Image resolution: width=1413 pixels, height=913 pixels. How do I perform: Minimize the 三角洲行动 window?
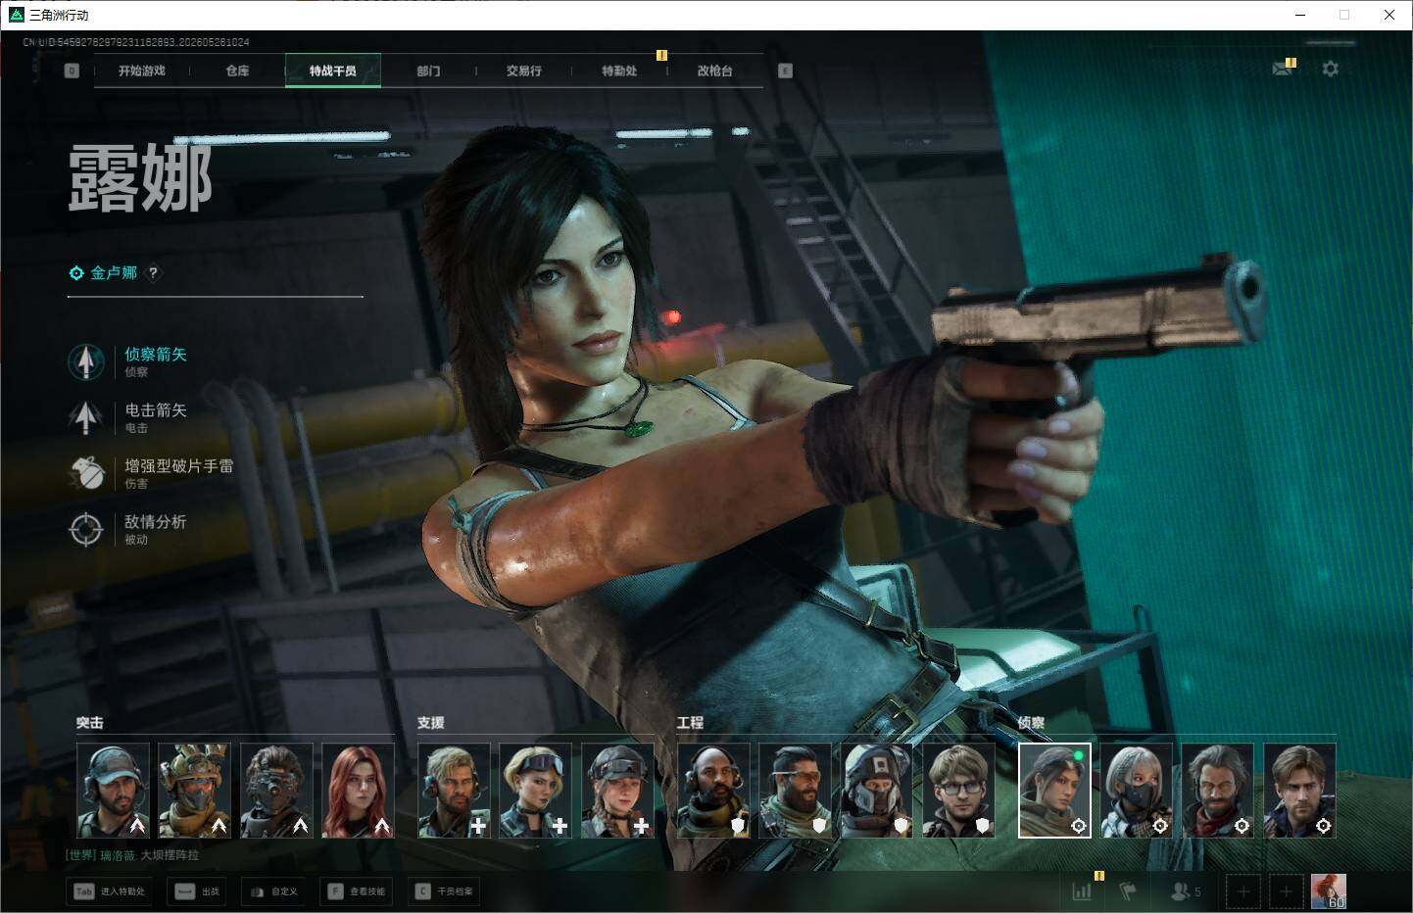pos(1300,15)
